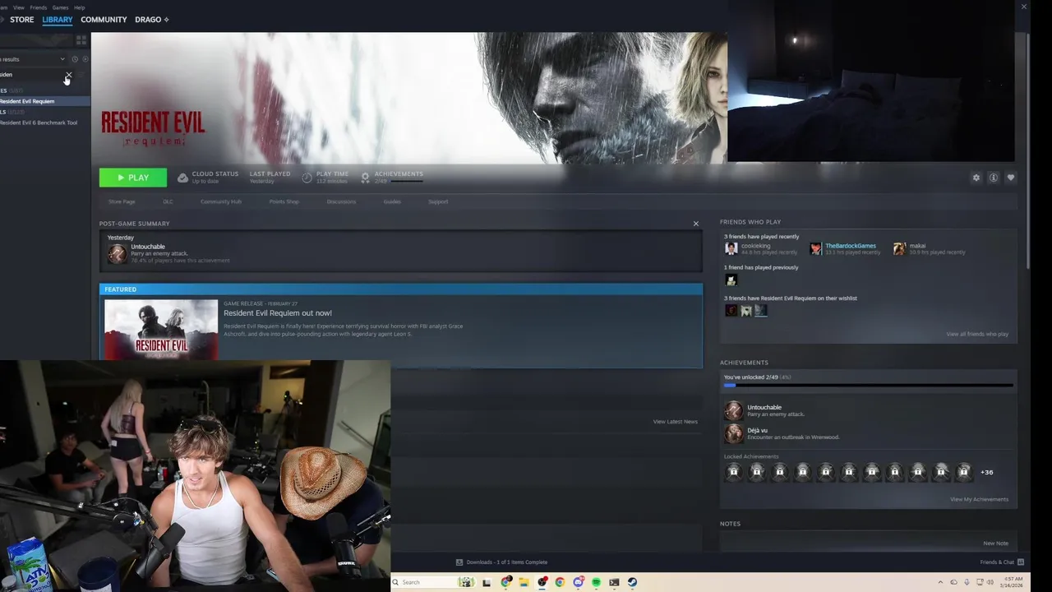
Task: Open the Friends menu
Action: pyautogui.click(x=39, y=7)
